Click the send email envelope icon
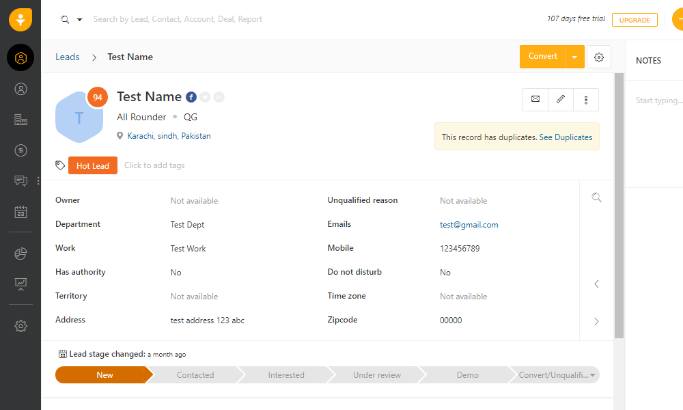 pyautogui.click(x=535, y=99)
